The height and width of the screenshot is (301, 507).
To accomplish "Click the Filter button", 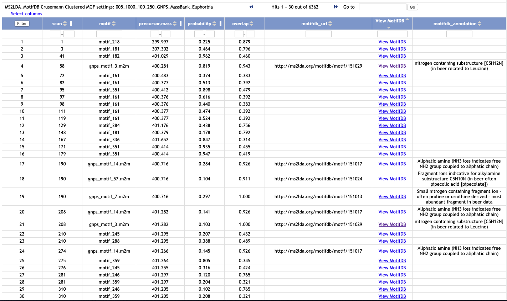I will pyautogui.click(x=22, y=23).
